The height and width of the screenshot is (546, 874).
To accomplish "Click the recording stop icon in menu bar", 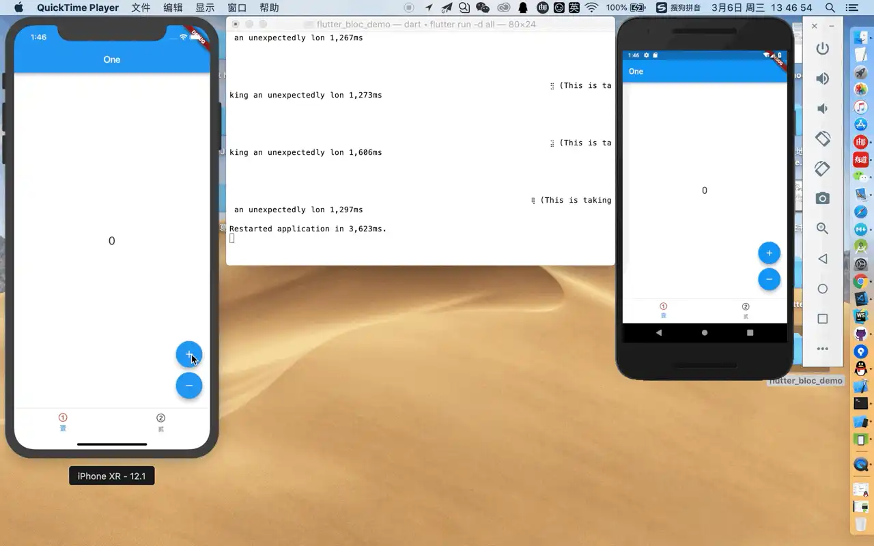I will (x=409, y=8).
